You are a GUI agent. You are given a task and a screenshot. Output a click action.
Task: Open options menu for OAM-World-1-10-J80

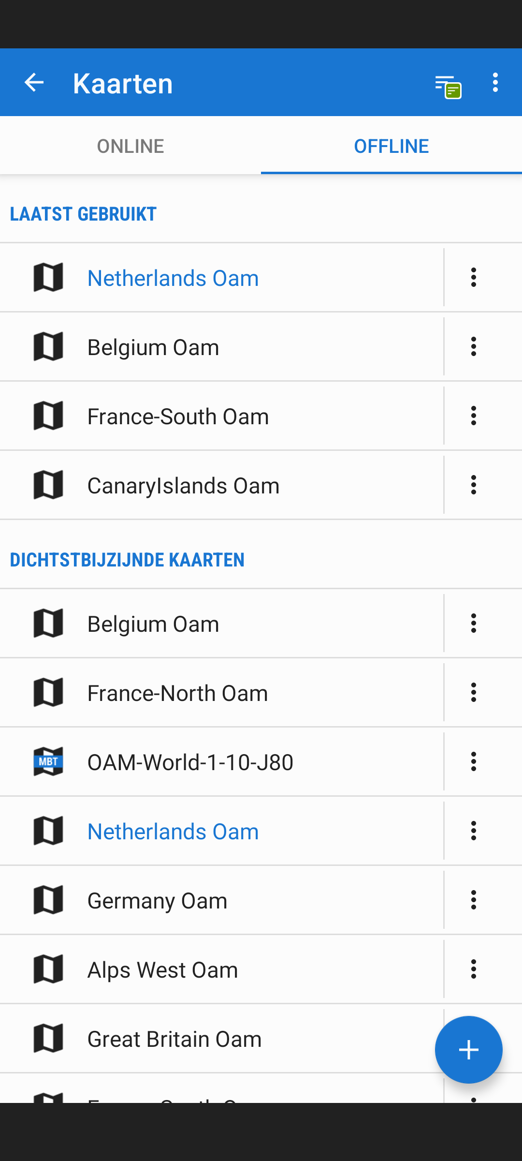coord(474,762)
